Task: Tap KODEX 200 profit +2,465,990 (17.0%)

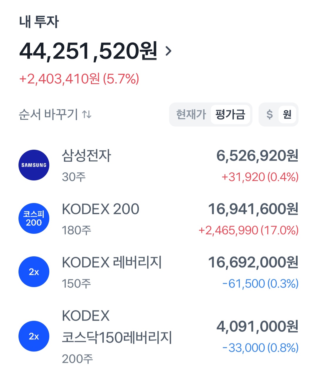Action: [x=249, y=230]
